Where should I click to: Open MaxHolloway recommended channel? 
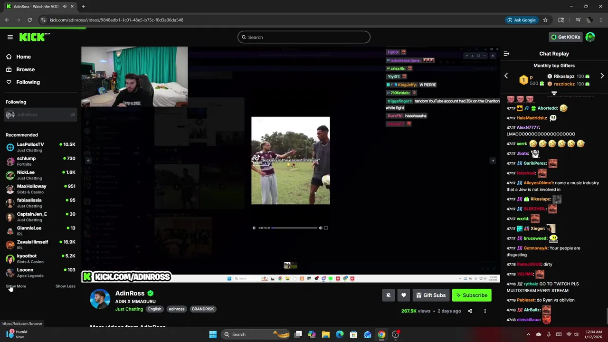40,189
